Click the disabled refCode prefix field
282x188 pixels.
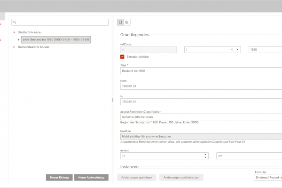pos(149,50)
